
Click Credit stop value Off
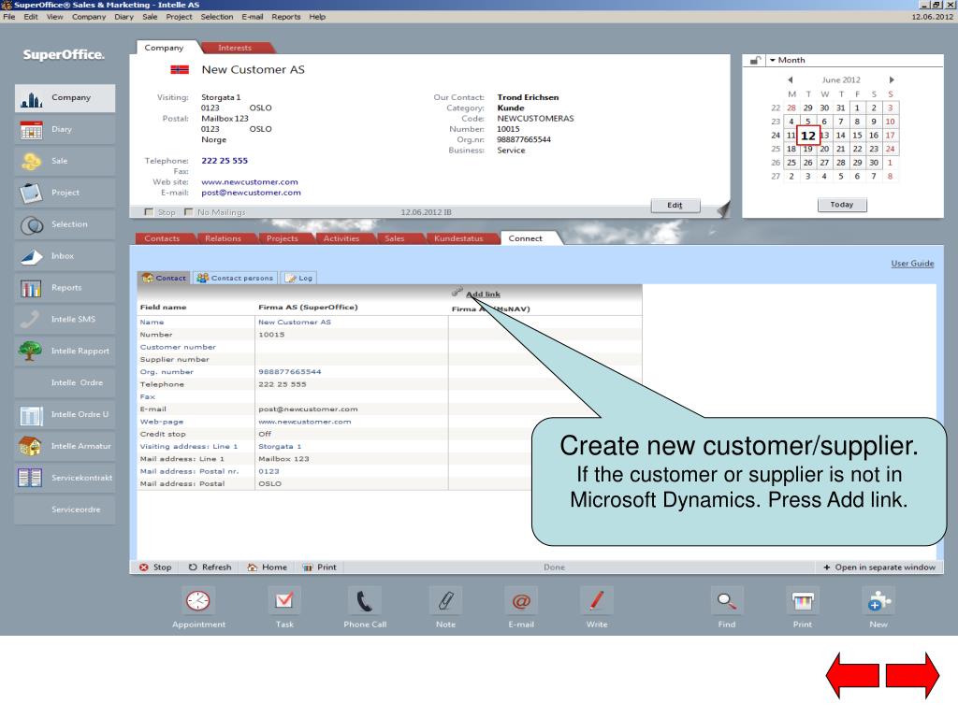click(265, 434)
